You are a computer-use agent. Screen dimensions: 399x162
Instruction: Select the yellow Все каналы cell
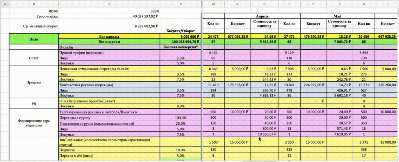(109, 36)
